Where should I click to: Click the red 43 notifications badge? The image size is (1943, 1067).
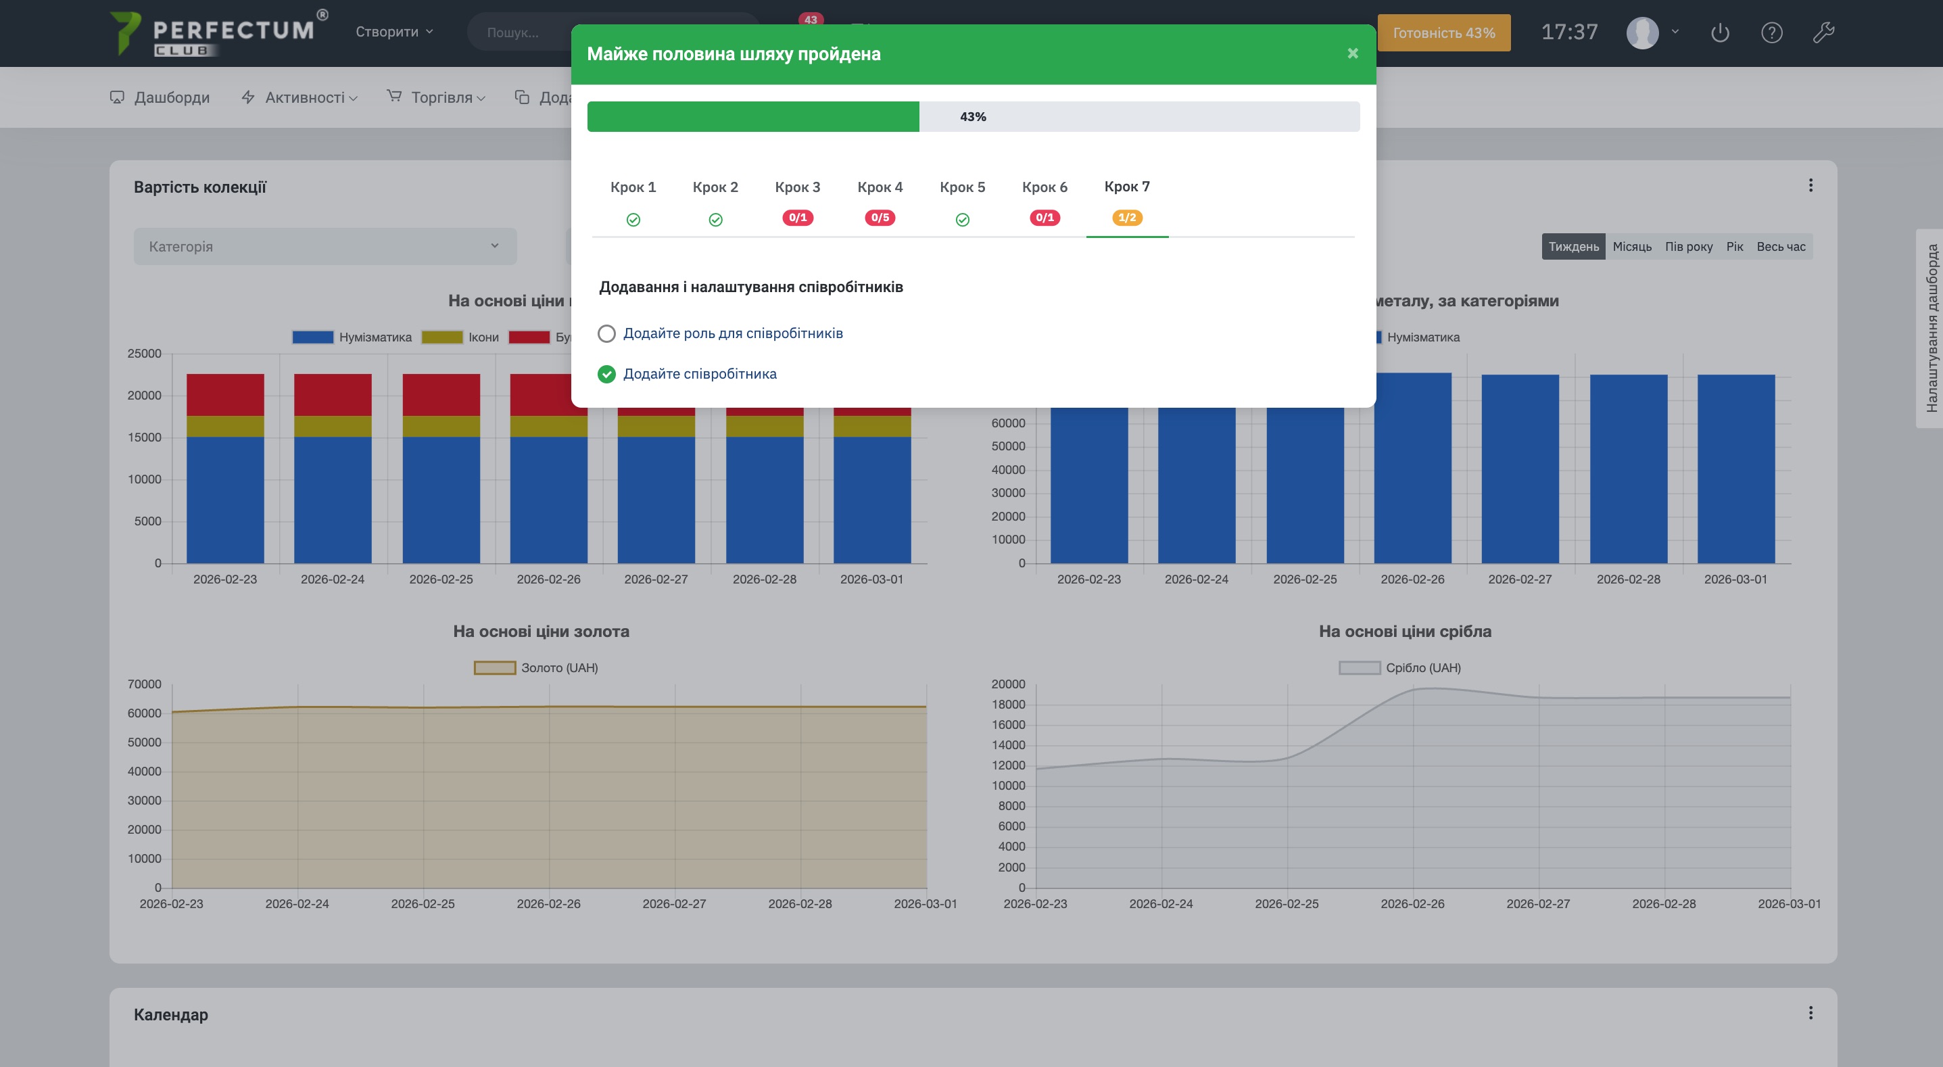pos(810,20)
